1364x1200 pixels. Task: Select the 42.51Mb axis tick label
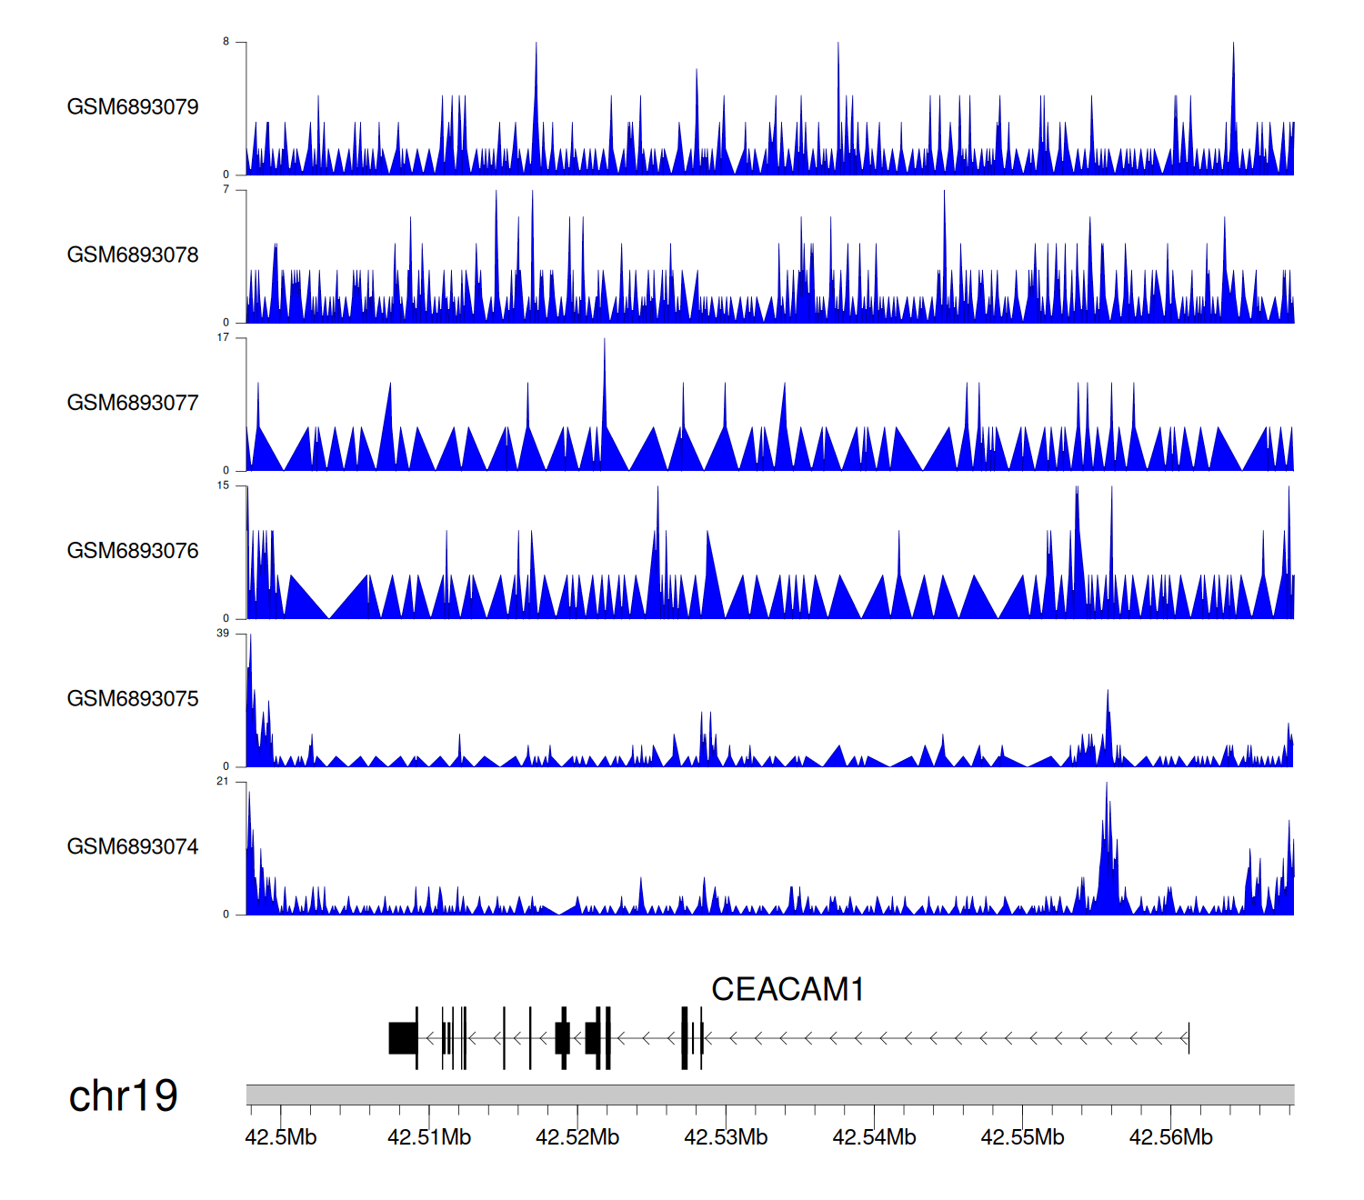(429, 1137)
